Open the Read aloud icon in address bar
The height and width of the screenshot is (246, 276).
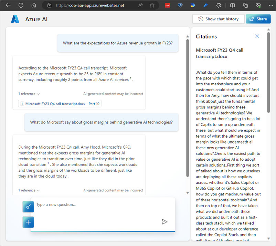[x=140, y=5]
